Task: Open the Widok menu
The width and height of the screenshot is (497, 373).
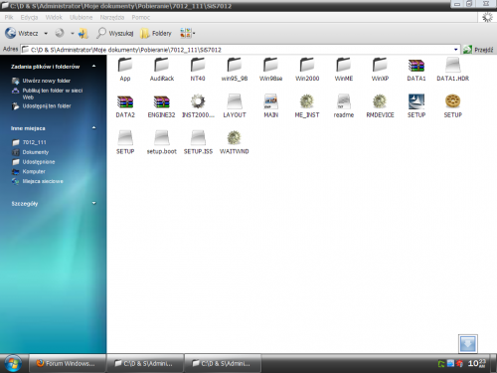Action: 54,17
